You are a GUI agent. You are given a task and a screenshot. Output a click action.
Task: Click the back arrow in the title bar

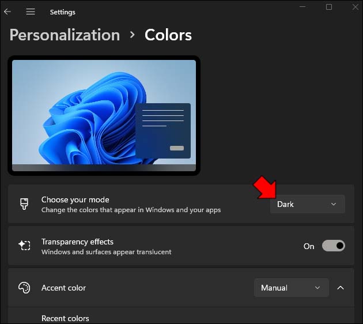pyautogui.click(x=7, y=12)
